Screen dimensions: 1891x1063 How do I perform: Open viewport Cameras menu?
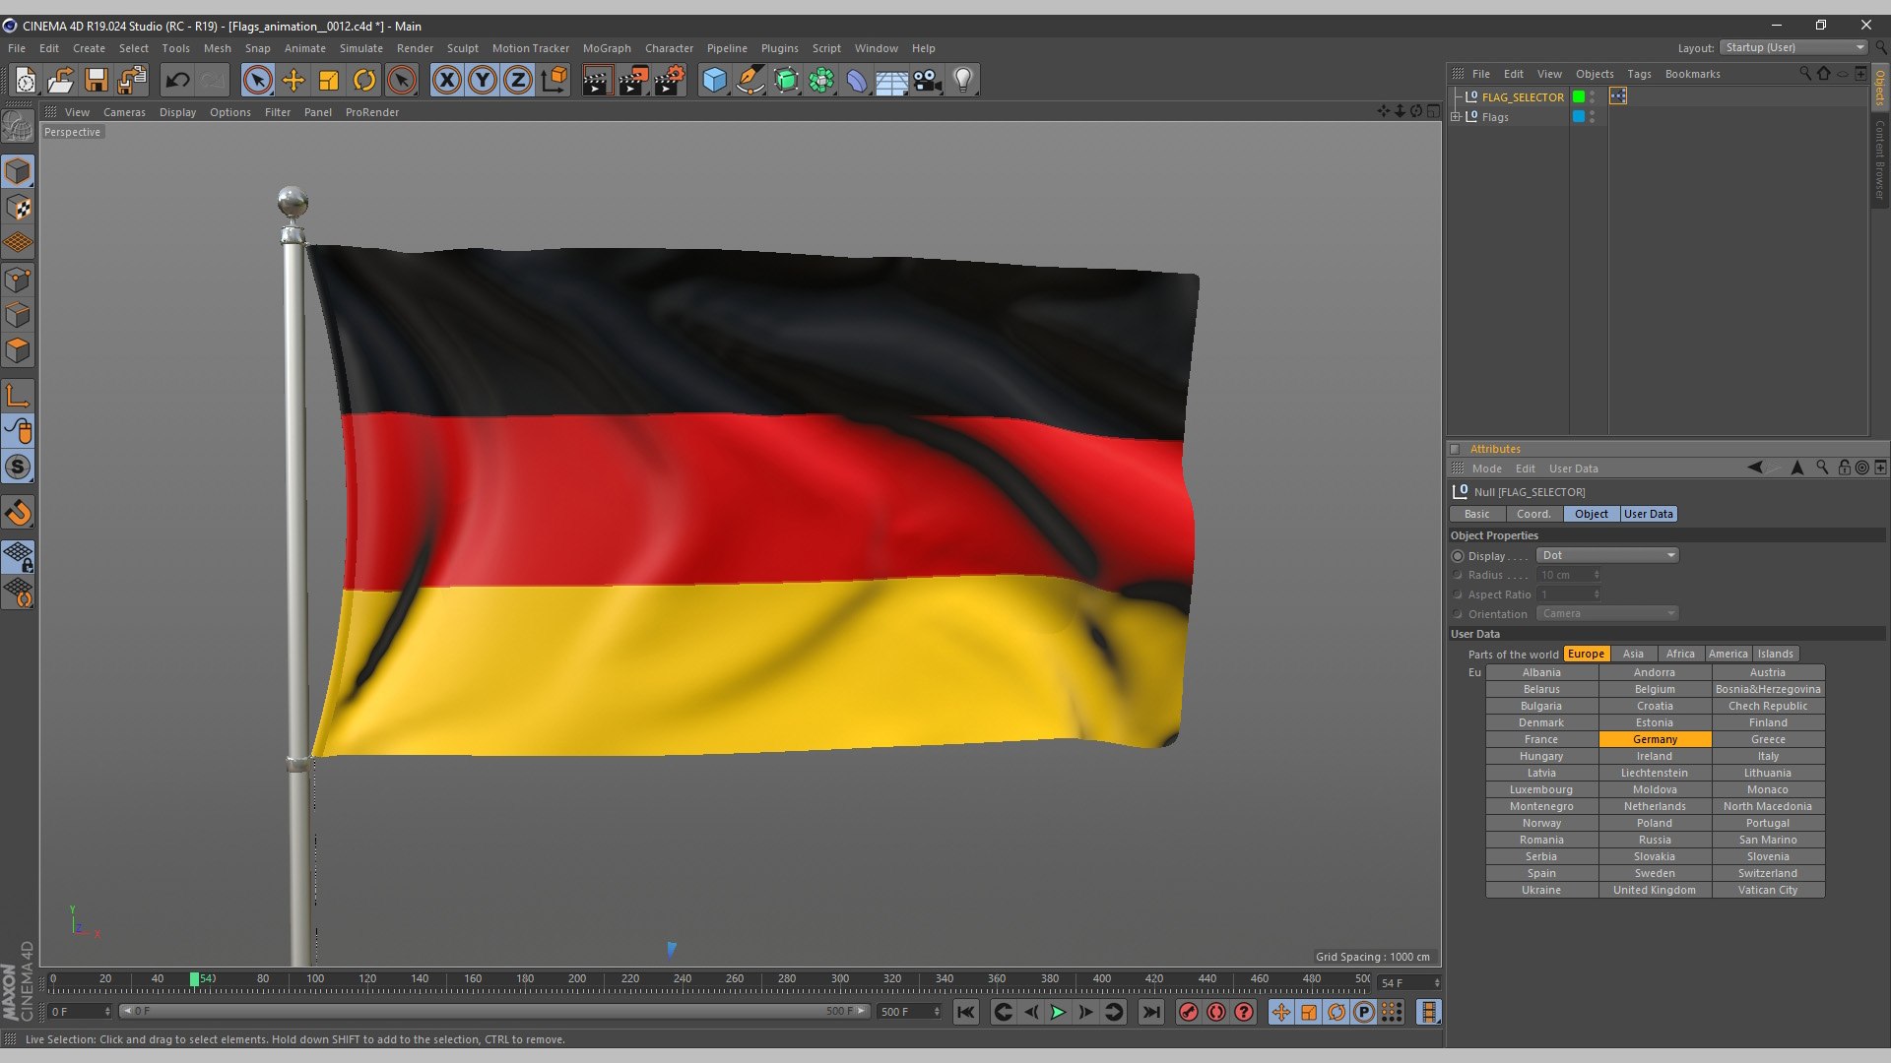[124, 112]
